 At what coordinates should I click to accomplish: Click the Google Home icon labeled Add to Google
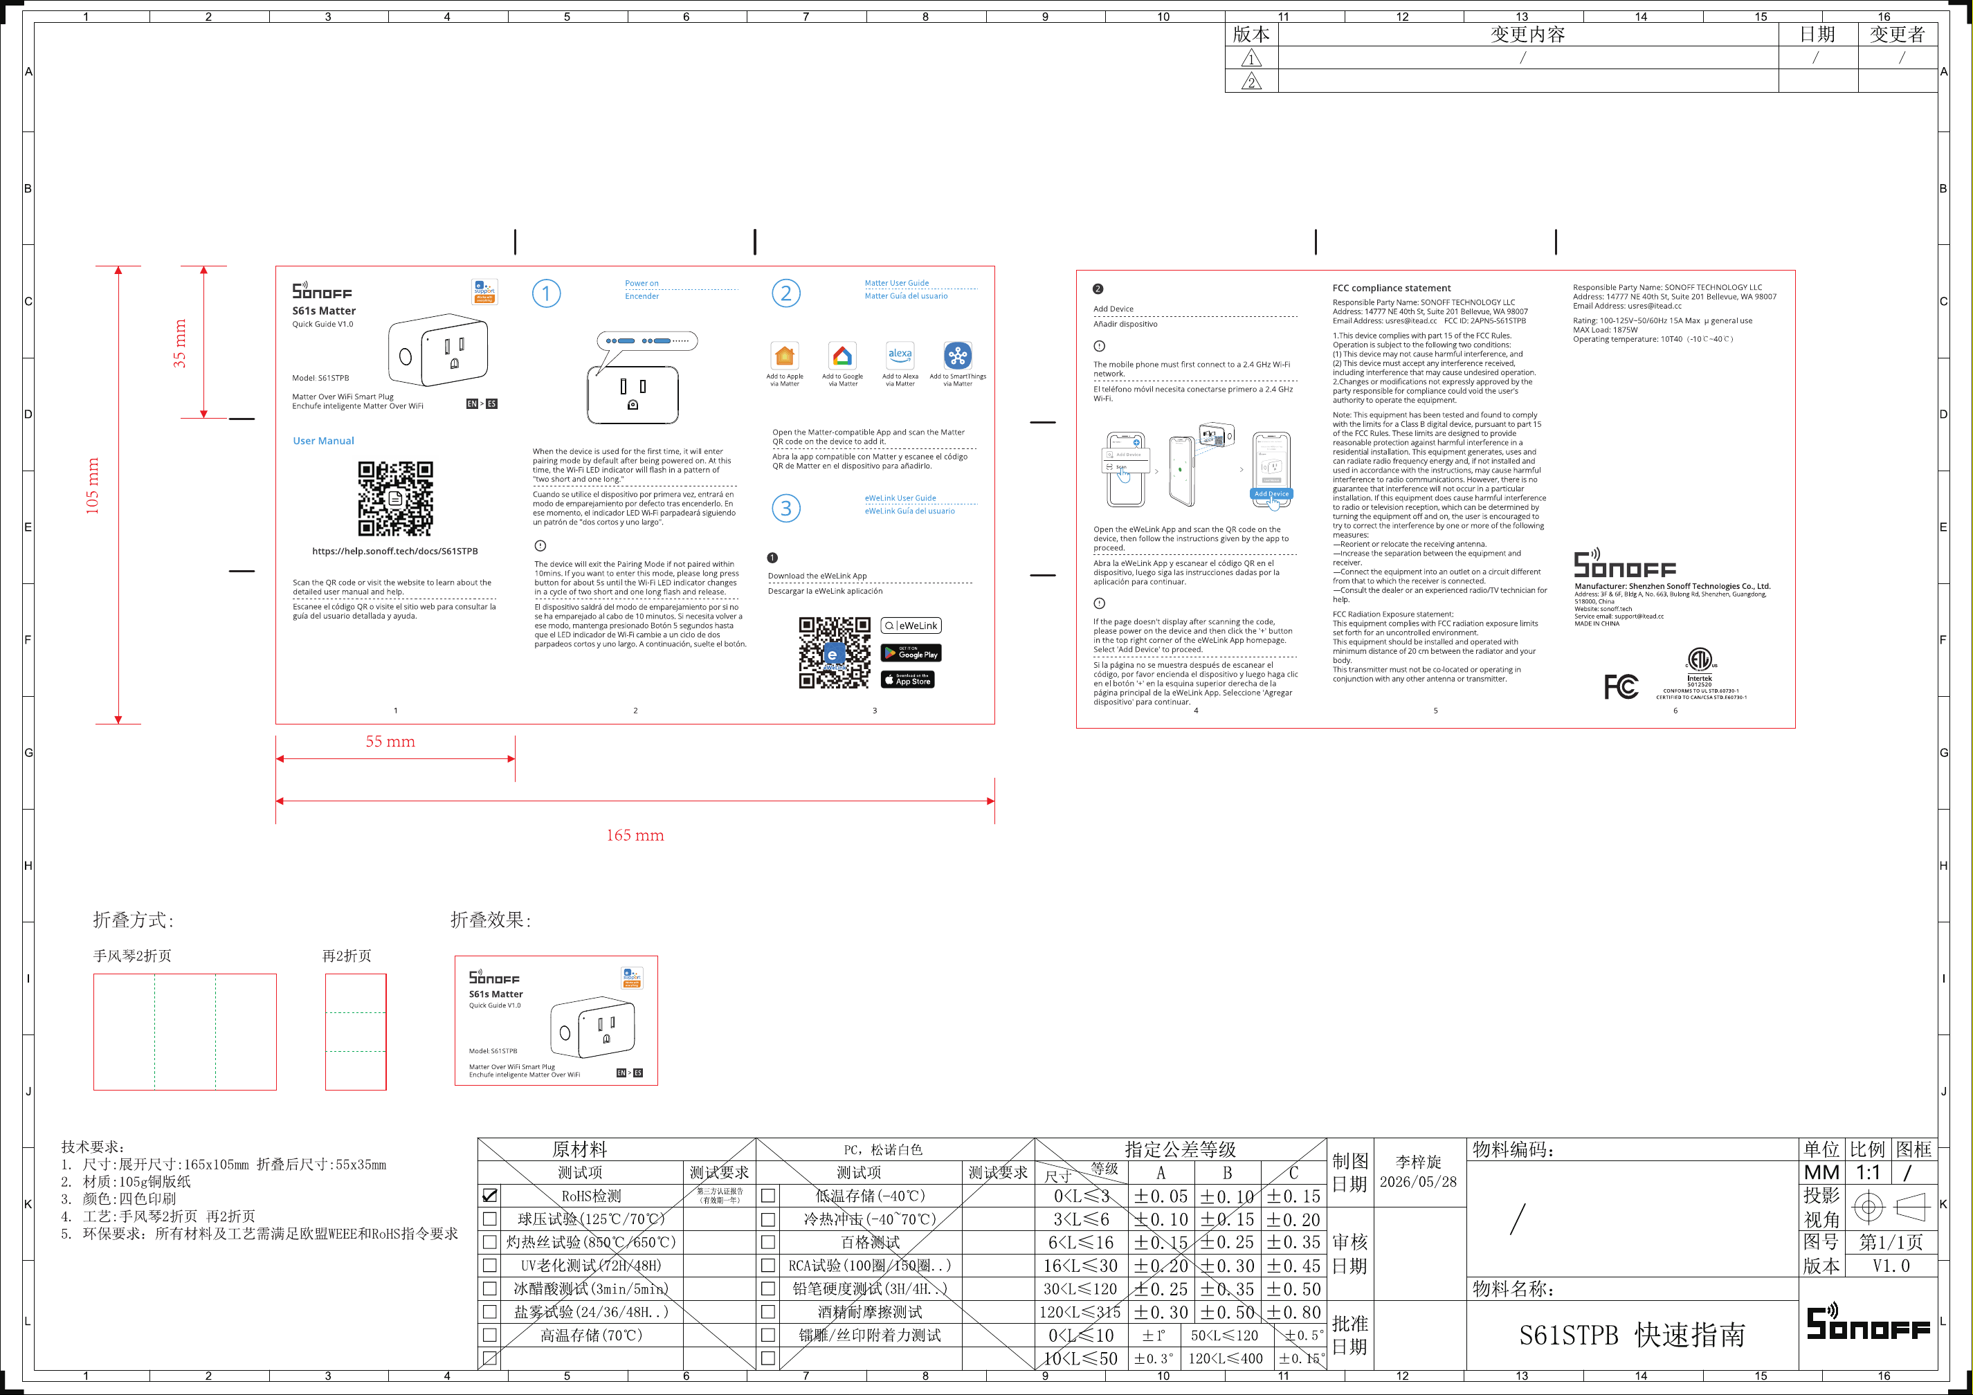point(842,356)
